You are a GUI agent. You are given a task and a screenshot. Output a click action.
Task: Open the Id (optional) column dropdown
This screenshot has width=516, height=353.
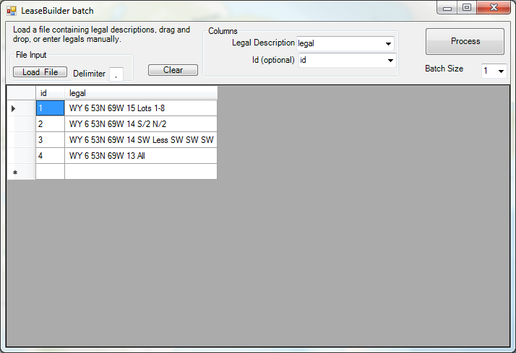click(x=390, y=61)
